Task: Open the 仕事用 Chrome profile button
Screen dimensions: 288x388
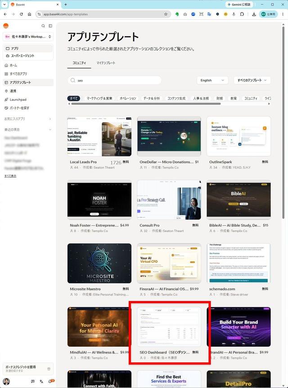Action: click(269, 14)
